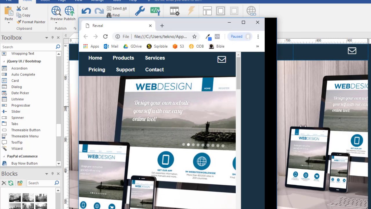Click Cut in the Clipboard group
The image size is (371, 209).
pyautogui.click(x=22, y=8)
